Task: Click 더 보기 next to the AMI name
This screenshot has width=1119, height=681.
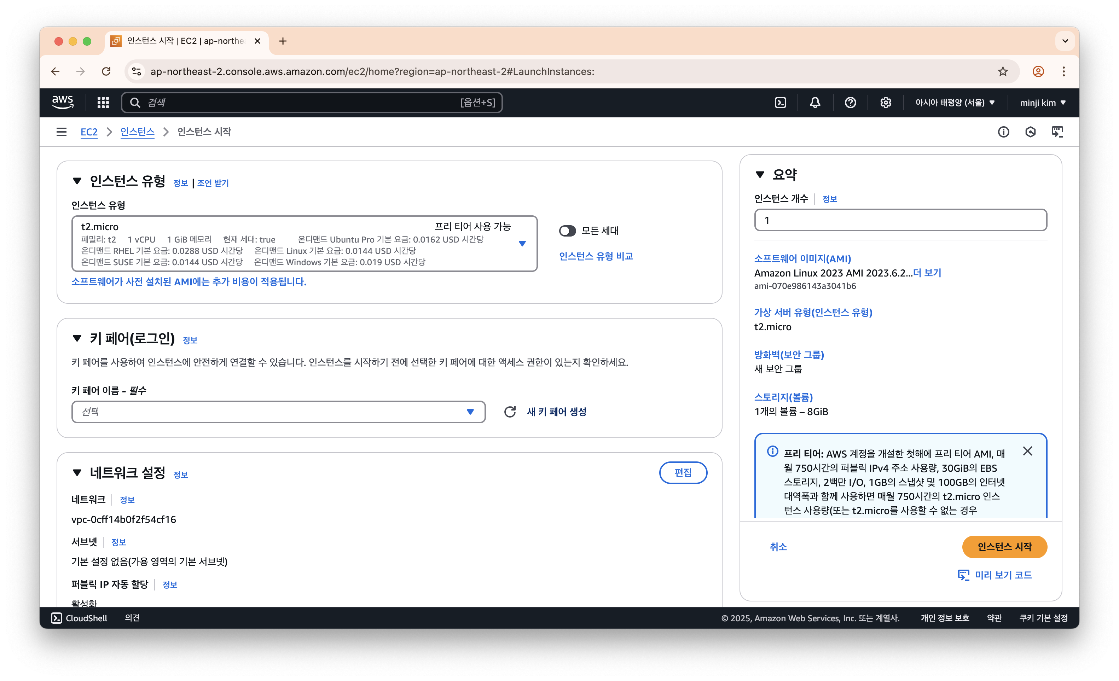Action: click(927, 273)
